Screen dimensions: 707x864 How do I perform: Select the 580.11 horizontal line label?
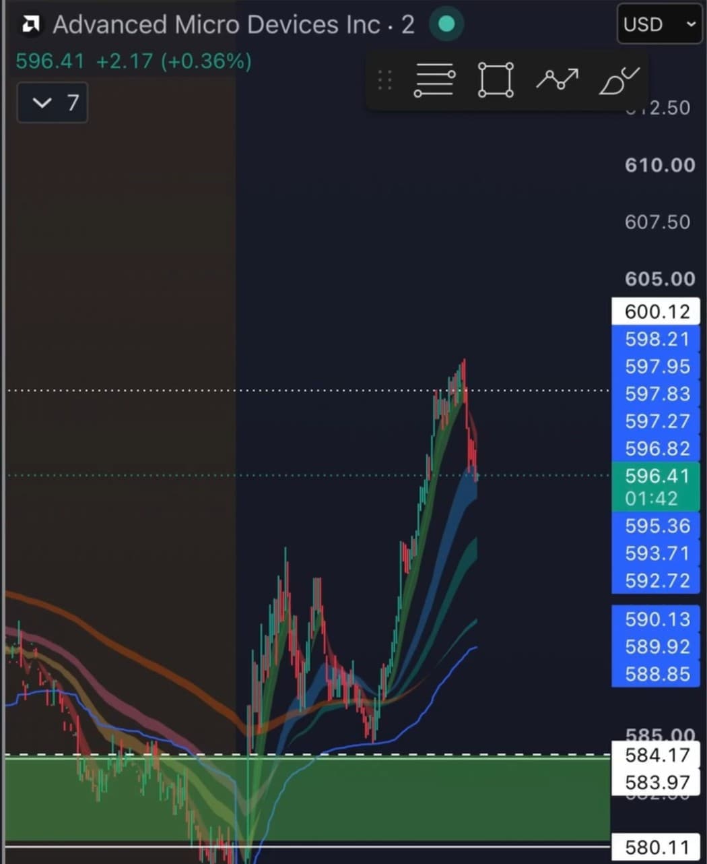click(x=656, y=847)
